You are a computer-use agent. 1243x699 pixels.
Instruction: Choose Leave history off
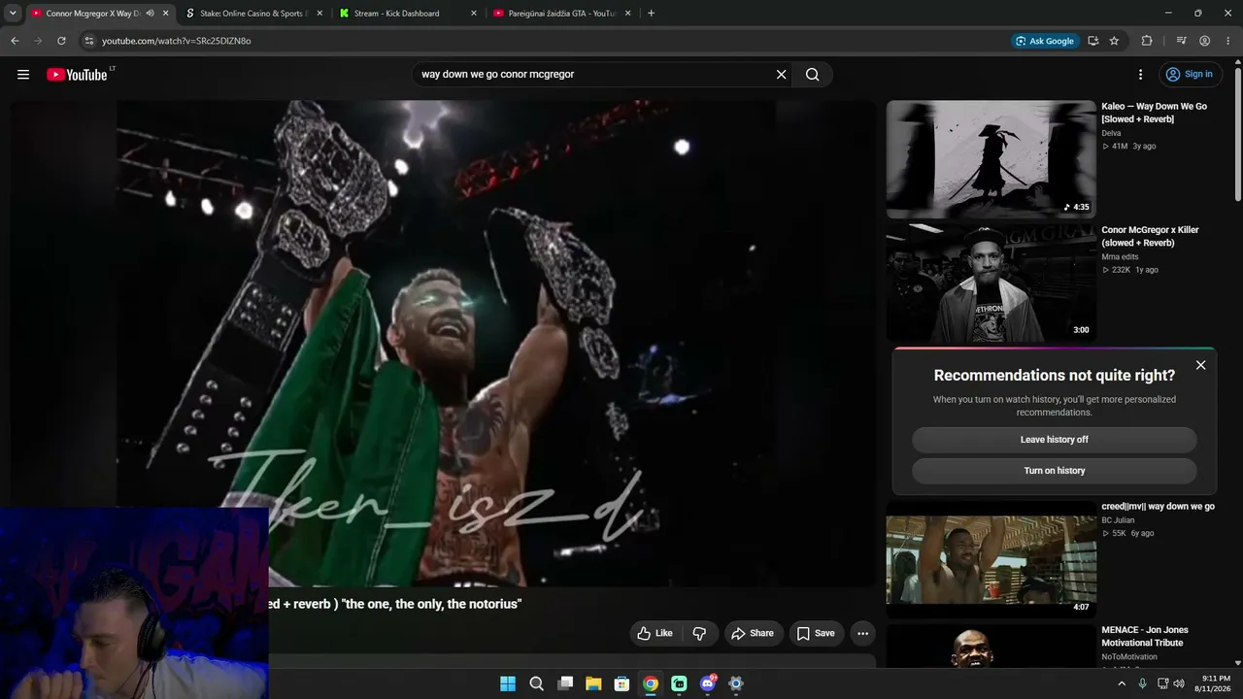(1054, 440)
